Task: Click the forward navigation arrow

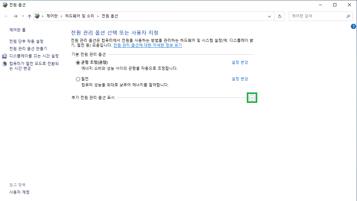Action: coord(15,16)
